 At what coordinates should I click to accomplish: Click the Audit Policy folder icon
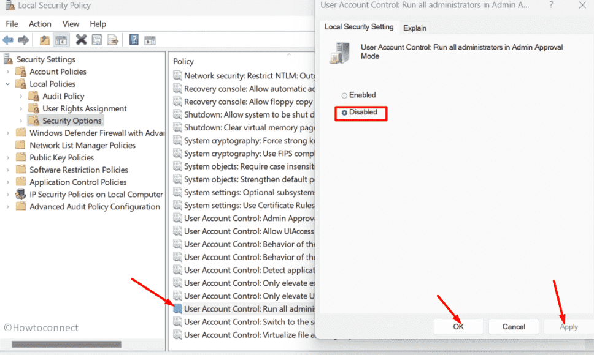[x=34, y=96]
